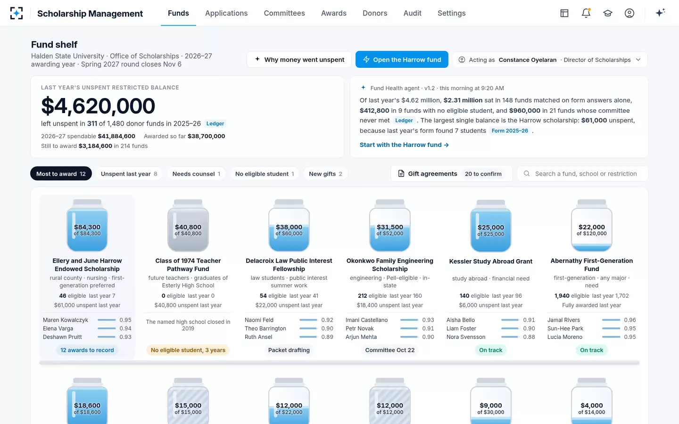Click Maren Kowalczyk score bar
Image resolution: width=679 pixels, height=424 pixels.
[x=107, y=320]
